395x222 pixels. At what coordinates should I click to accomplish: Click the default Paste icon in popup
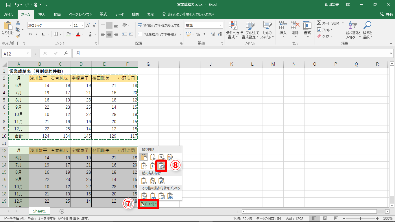(144, 157)
